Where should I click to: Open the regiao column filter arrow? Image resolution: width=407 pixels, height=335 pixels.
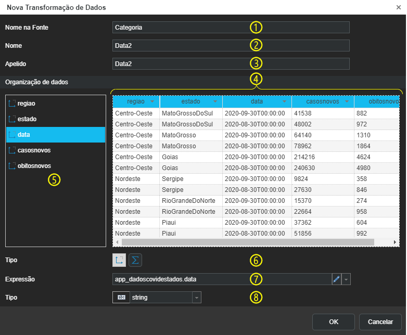[152, 101]
